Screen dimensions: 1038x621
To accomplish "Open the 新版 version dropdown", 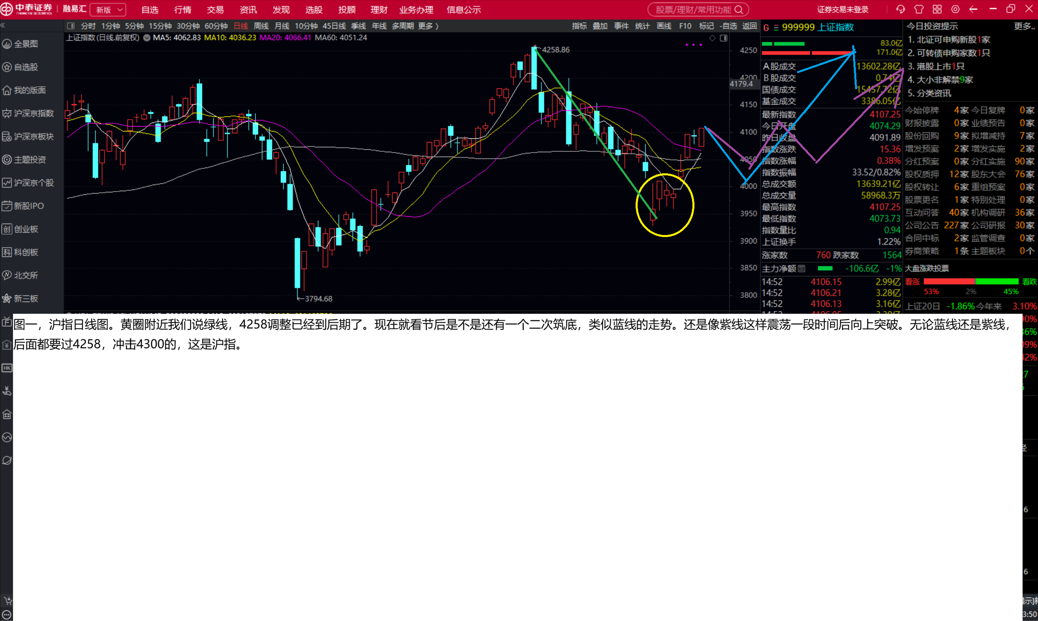I will pyautogui.click(x=108, y=10).
